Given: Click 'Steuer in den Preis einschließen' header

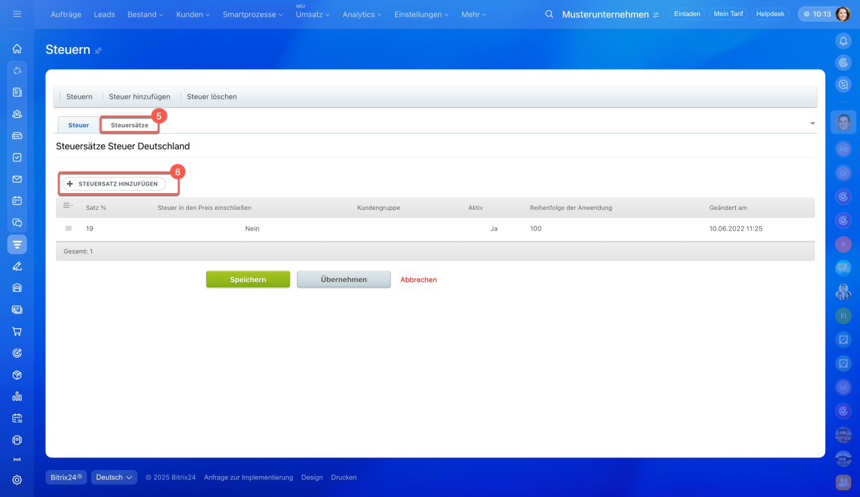Looking at the screenshot, I should pyautogui.click(x=204, y=208).
